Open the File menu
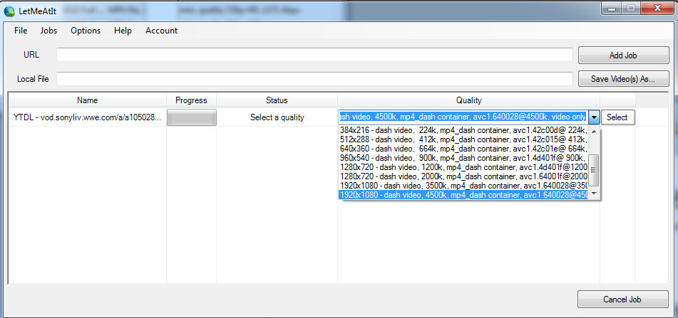 click(x=21, y=31)
